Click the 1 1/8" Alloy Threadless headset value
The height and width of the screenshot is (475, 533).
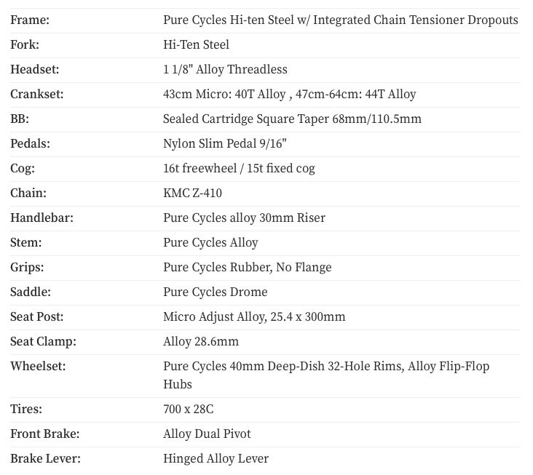(225, 69)
